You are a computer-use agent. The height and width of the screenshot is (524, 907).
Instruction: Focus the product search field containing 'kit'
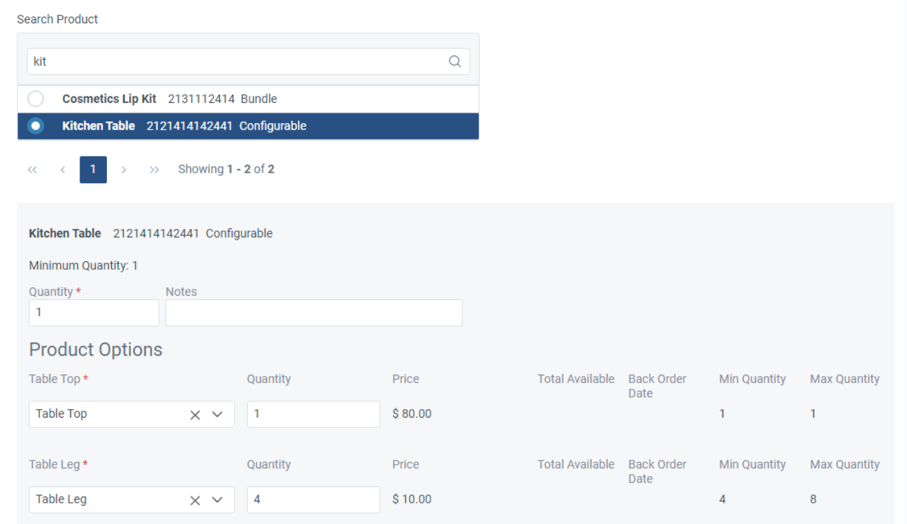point(248,61)
